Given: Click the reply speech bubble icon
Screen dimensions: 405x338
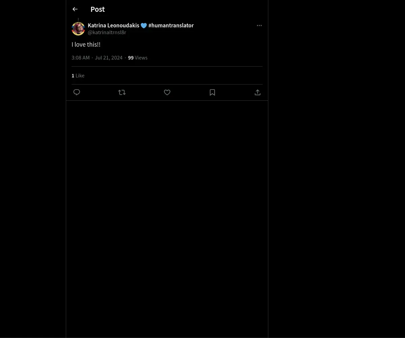Looking at the screenshot, I should coord(77,92).
